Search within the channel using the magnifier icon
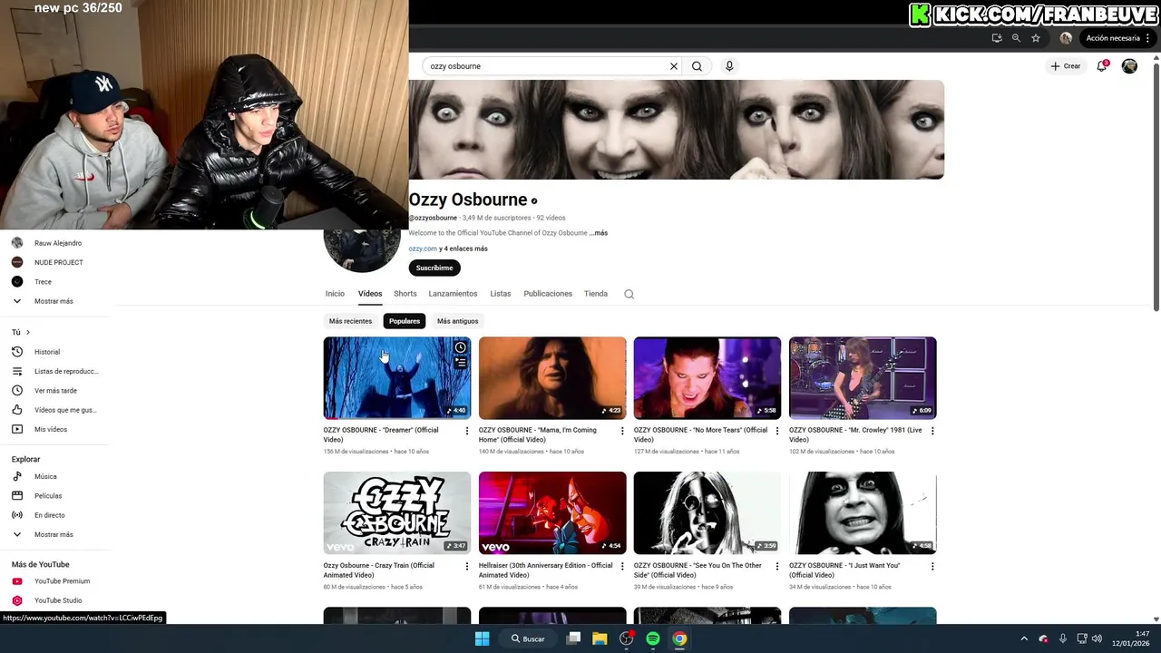 [x=629, y=294]
